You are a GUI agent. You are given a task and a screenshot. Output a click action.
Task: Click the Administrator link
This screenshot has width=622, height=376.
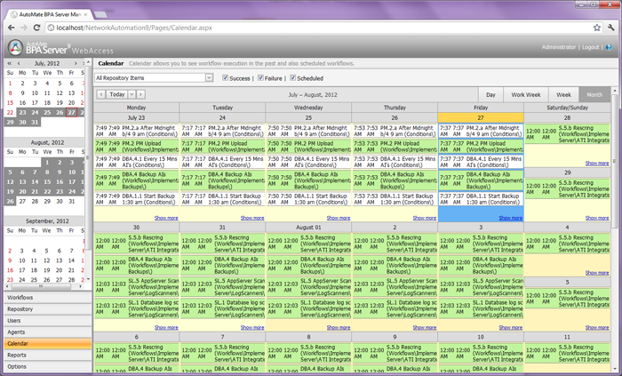pyautogui.click(x=559, y=47)
